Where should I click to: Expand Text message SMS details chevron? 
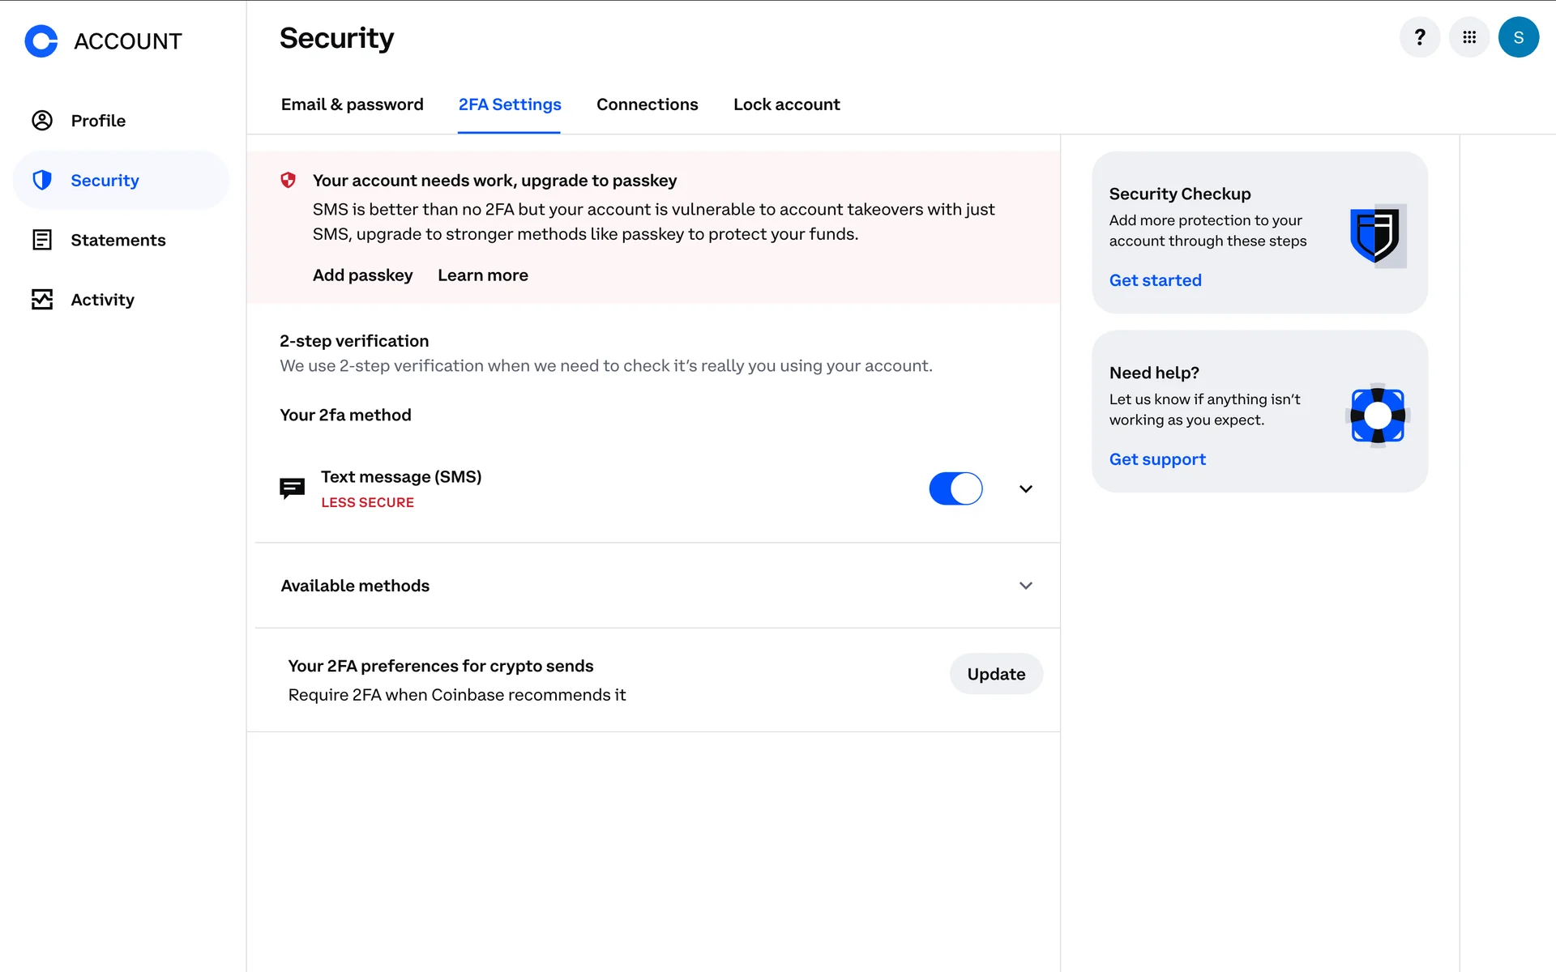pyautogui.click(x=1026, y=488)
